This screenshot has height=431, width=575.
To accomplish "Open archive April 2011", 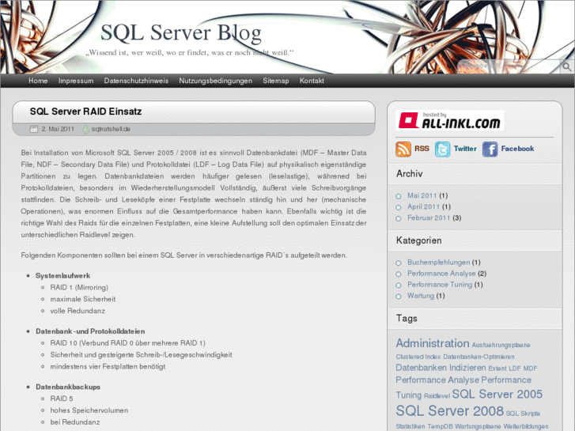I will click(424, 206).
